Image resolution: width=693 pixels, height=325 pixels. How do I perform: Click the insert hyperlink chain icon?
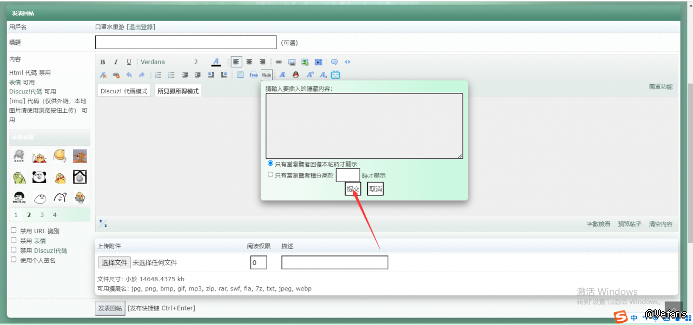tap(279, 62)
